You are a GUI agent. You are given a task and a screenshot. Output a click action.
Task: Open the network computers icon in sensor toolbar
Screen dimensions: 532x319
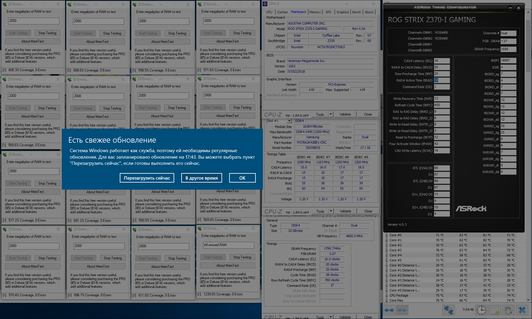(x=449, y=310)
